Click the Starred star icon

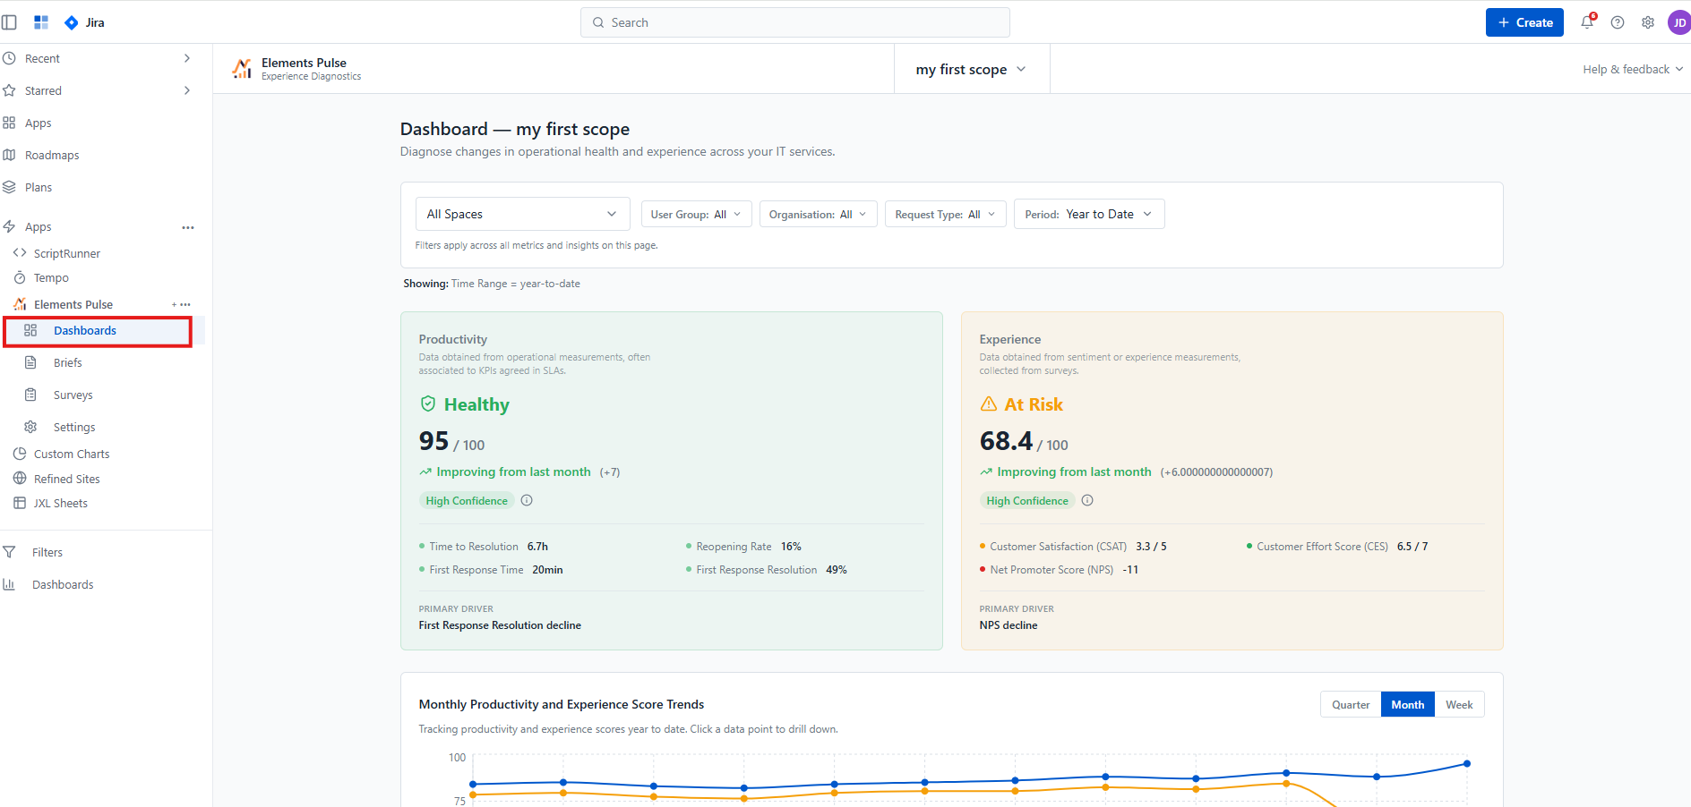9,90
